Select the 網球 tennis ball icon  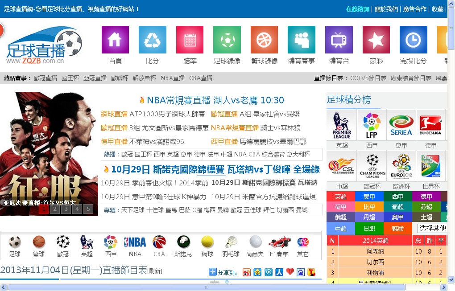[x=207, y=242]
